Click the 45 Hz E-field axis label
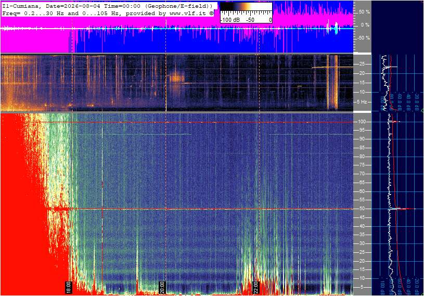The height and width of the screenshot is (296, 424). (x=362, y=217)
